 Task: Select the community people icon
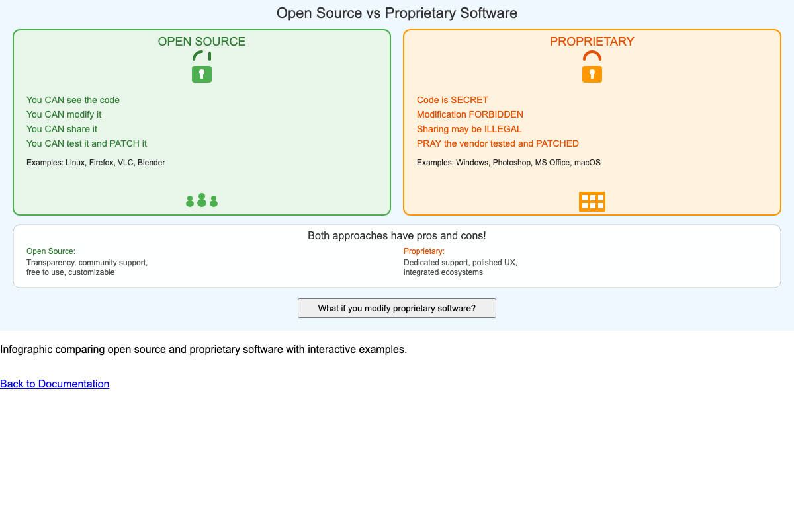pos(202,200)
